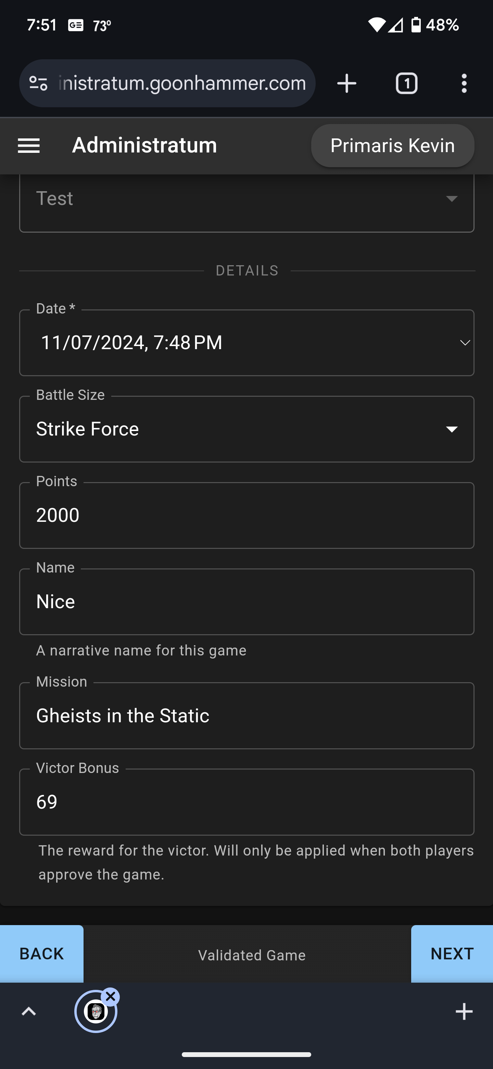Open the hamburger navigation menu
Viewport: 493px width, 1069px height.
[x=29, y=146]
